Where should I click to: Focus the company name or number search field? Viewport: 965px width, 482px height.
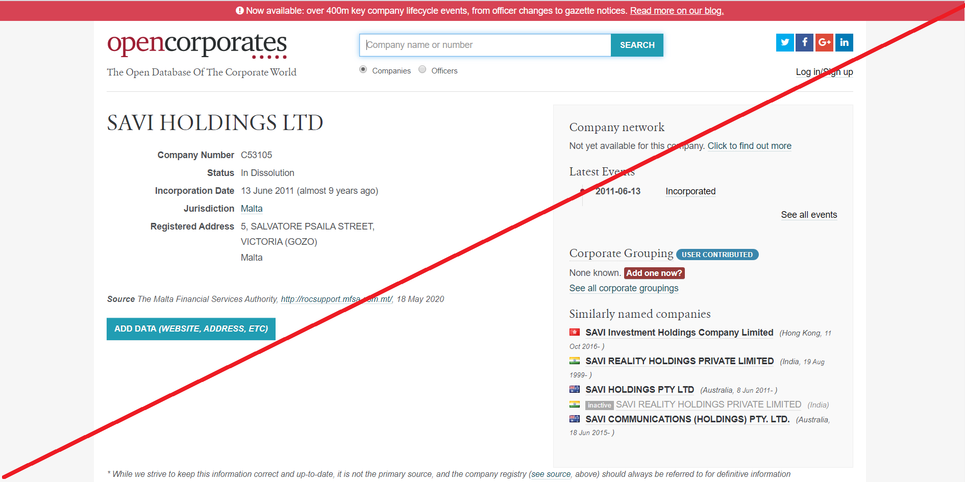point(485,45)
